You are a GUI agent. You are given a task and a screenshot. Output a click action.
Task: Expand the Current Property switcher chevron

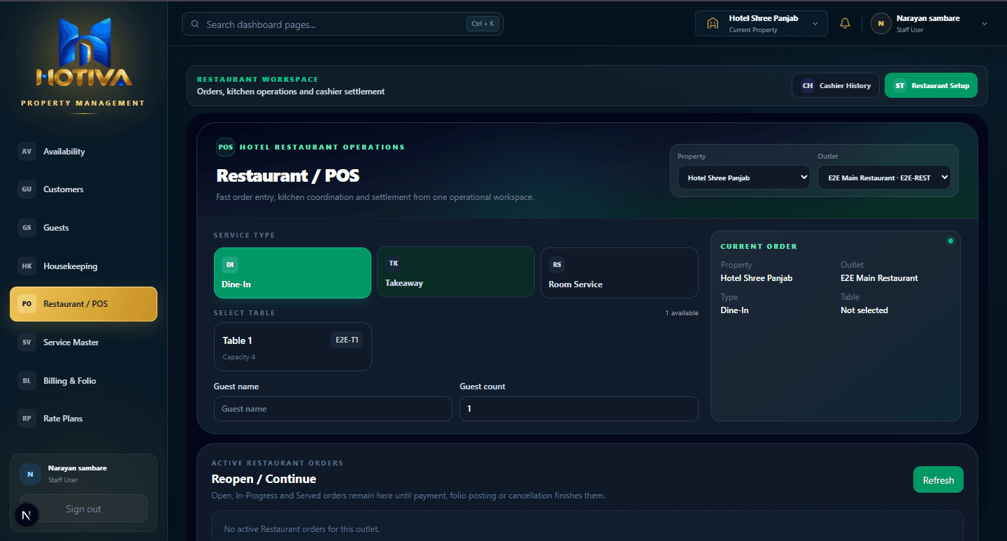(x=815, y=24)
